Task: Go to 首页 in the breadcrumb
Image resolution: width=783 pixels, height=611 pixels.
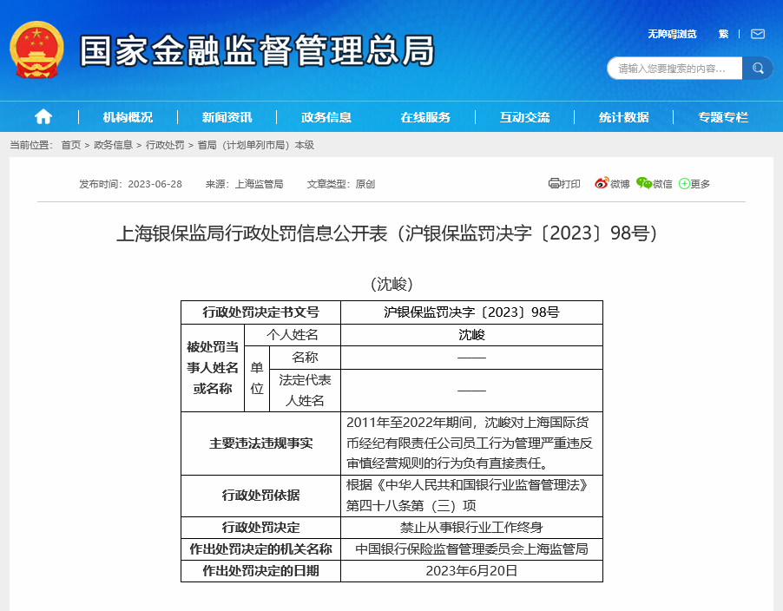Action: pyautogui.click(x=71, y=145)
